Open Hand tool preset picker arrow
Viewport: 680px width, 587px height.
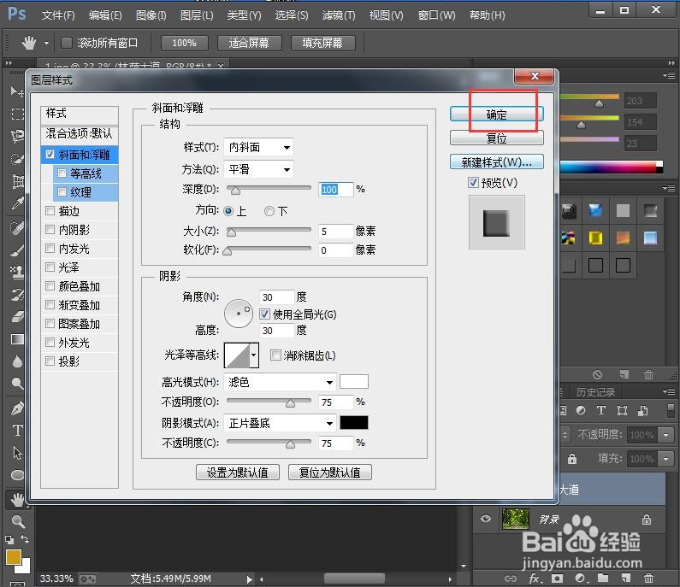pos(46,44)
